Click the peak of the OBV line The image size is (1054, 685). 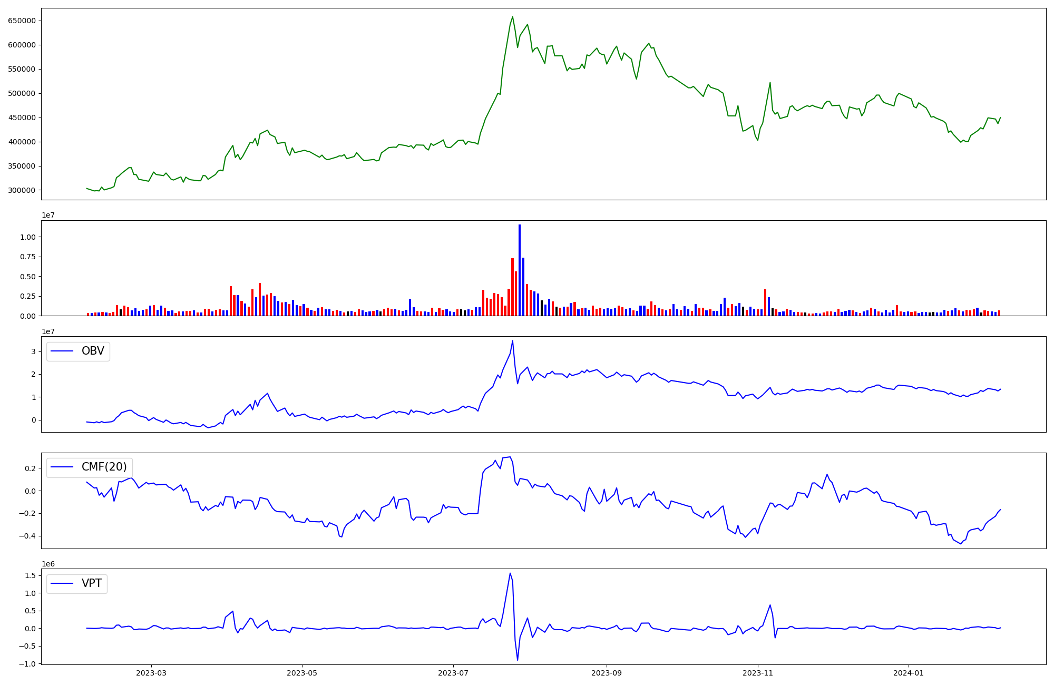(512, 341)
